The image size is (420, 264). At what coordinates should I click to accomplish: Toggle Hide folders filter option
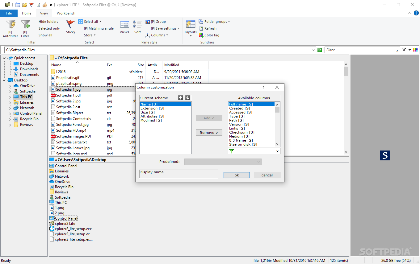coord(48,22)
